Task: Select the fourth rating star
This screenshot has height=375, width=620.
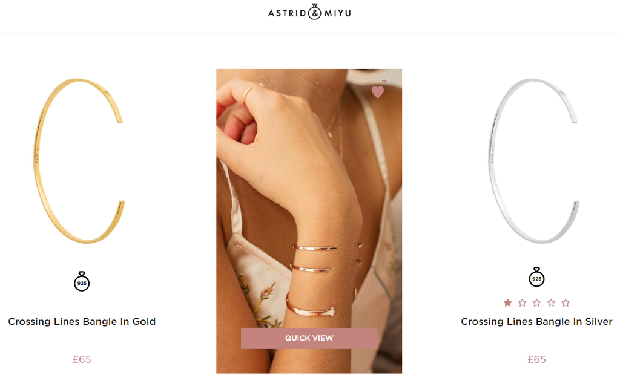Action: [551, 303]
